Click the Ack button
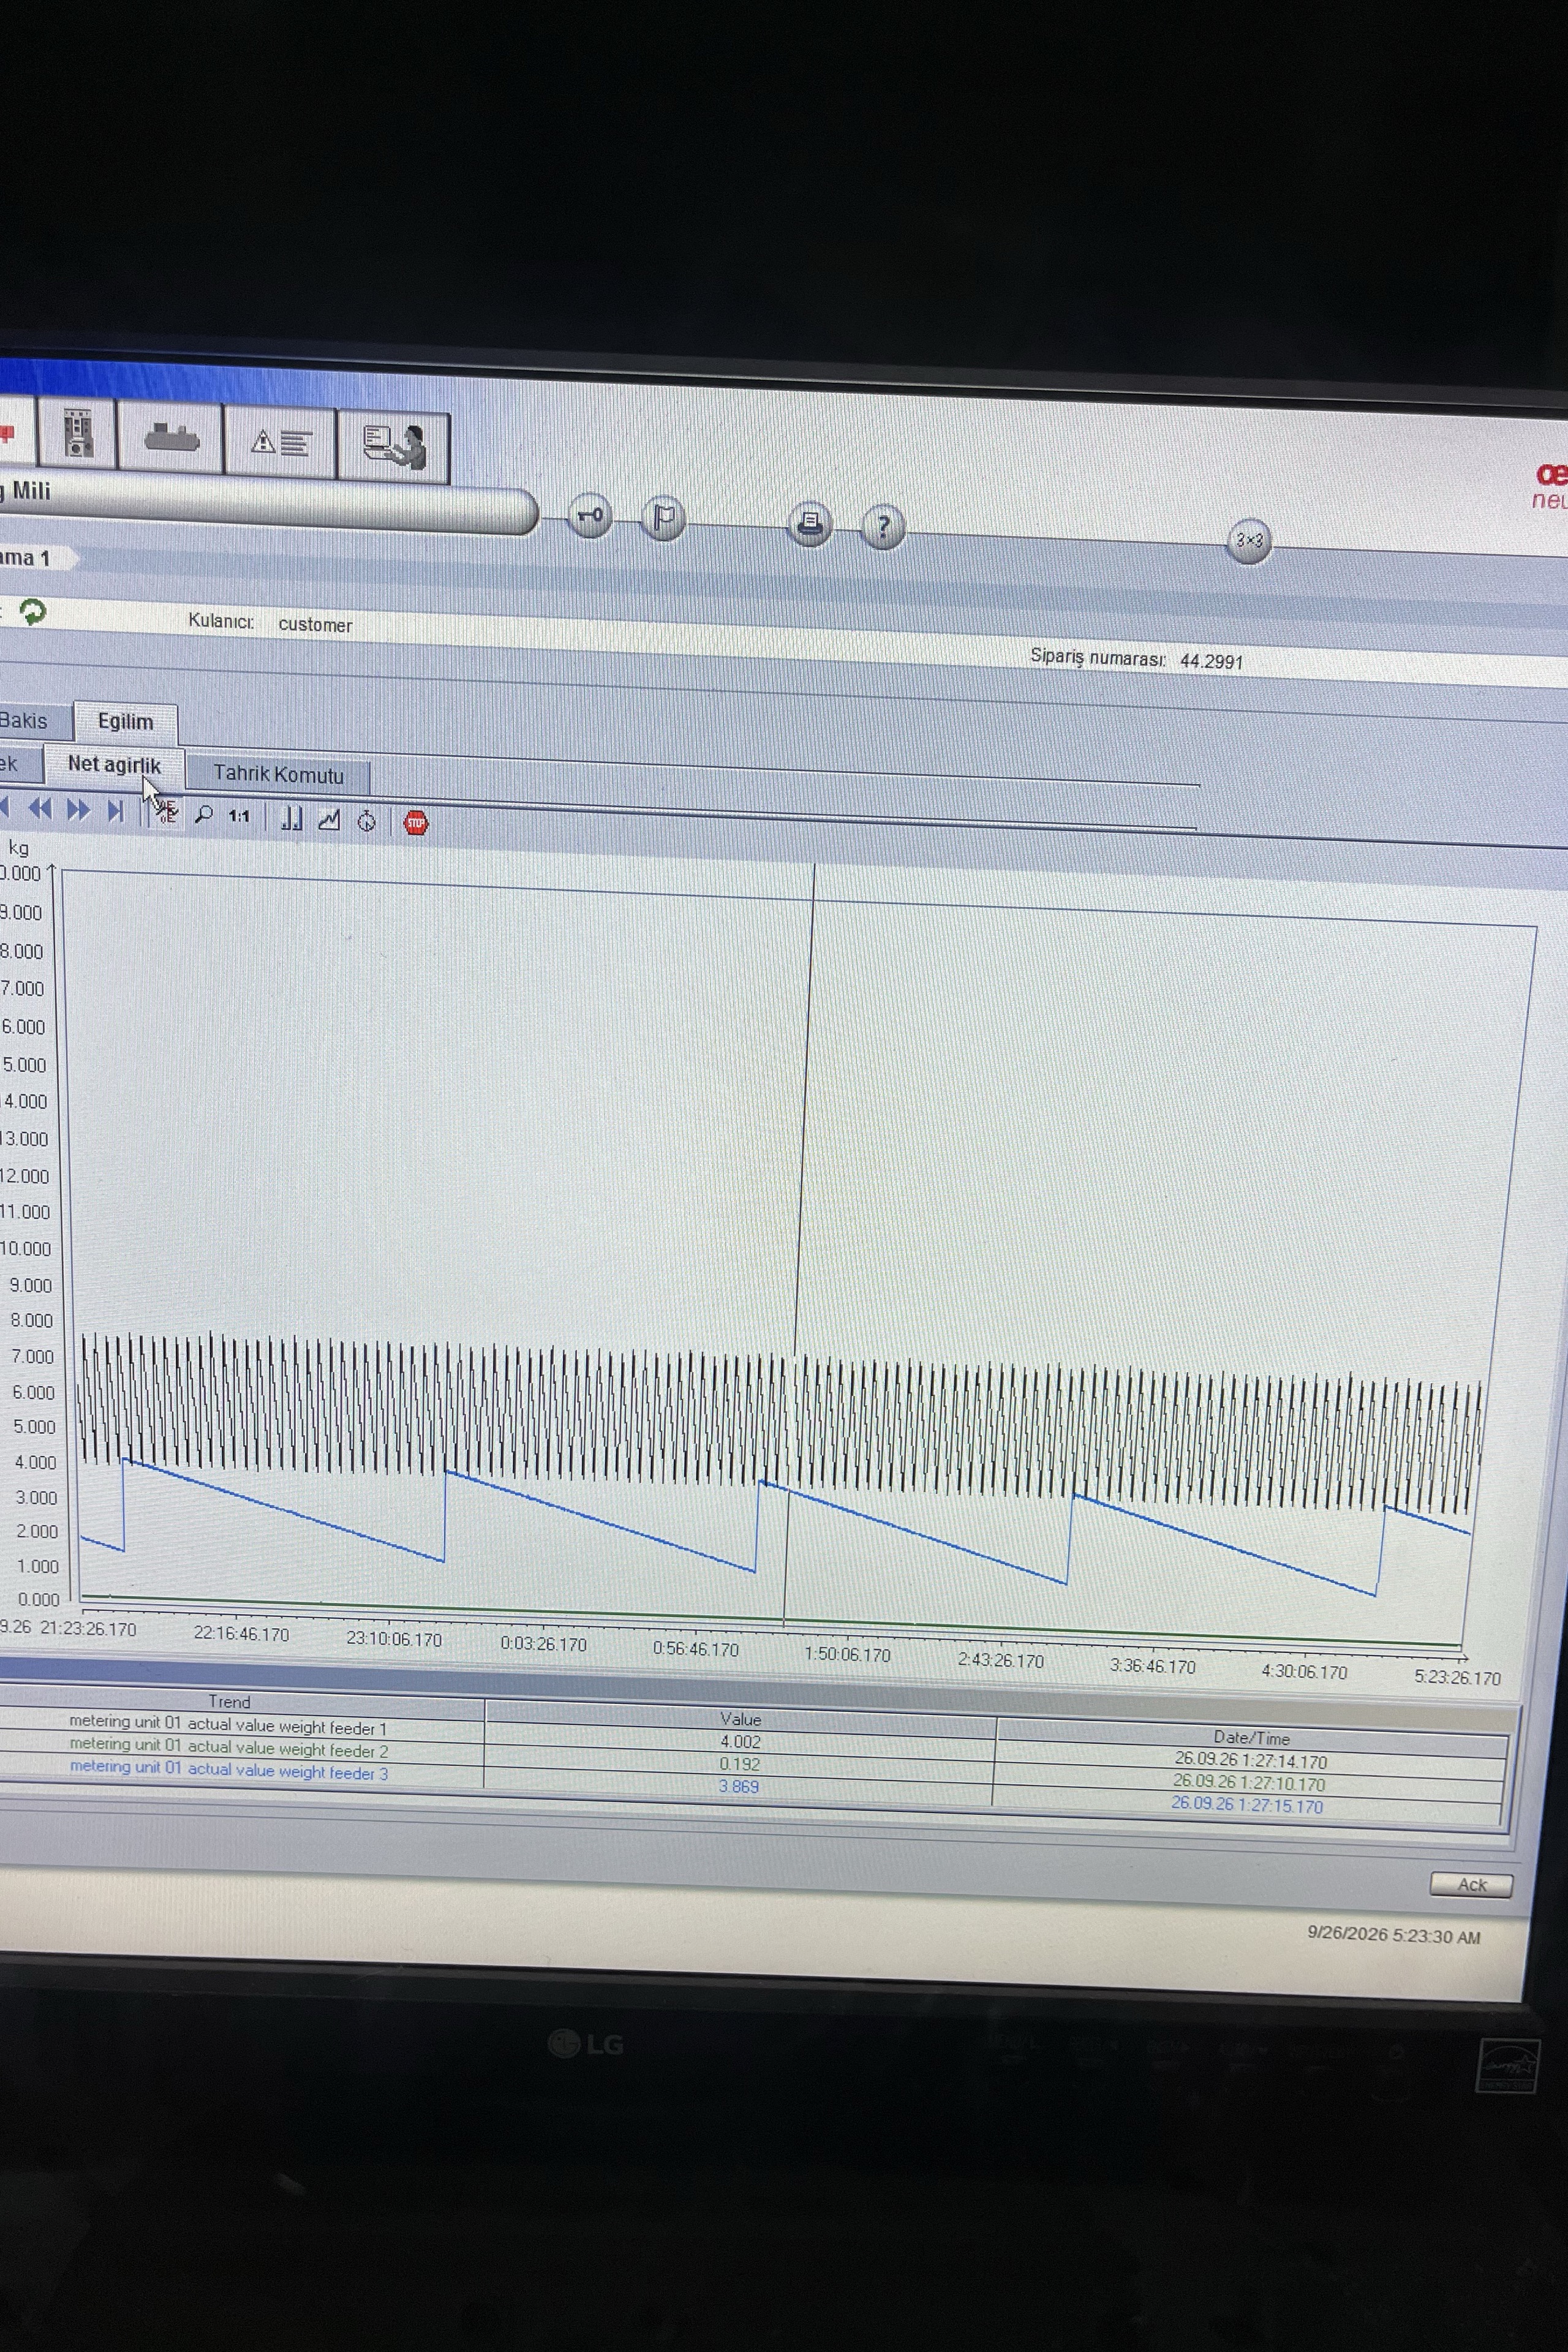 [x=1471, y=1885]
